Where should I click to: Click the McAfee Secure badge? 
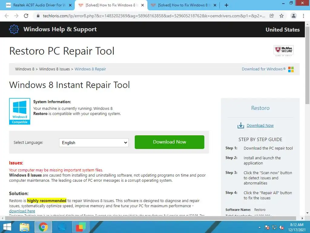click(x=283, y=51)
